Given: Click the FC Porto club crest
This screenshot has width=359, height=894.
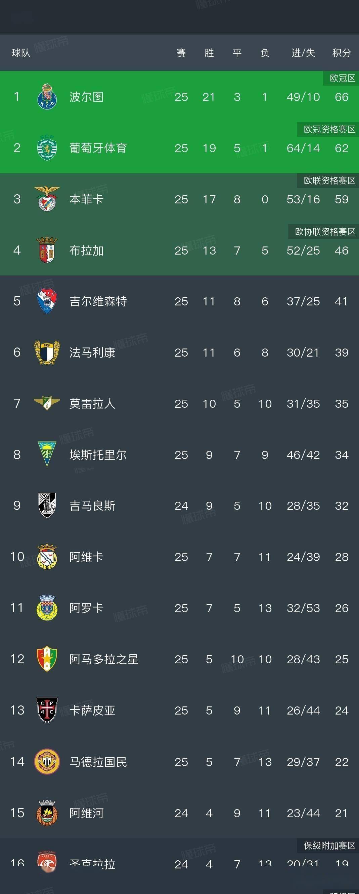Looking at the screenshot, I should pos(47,97).
